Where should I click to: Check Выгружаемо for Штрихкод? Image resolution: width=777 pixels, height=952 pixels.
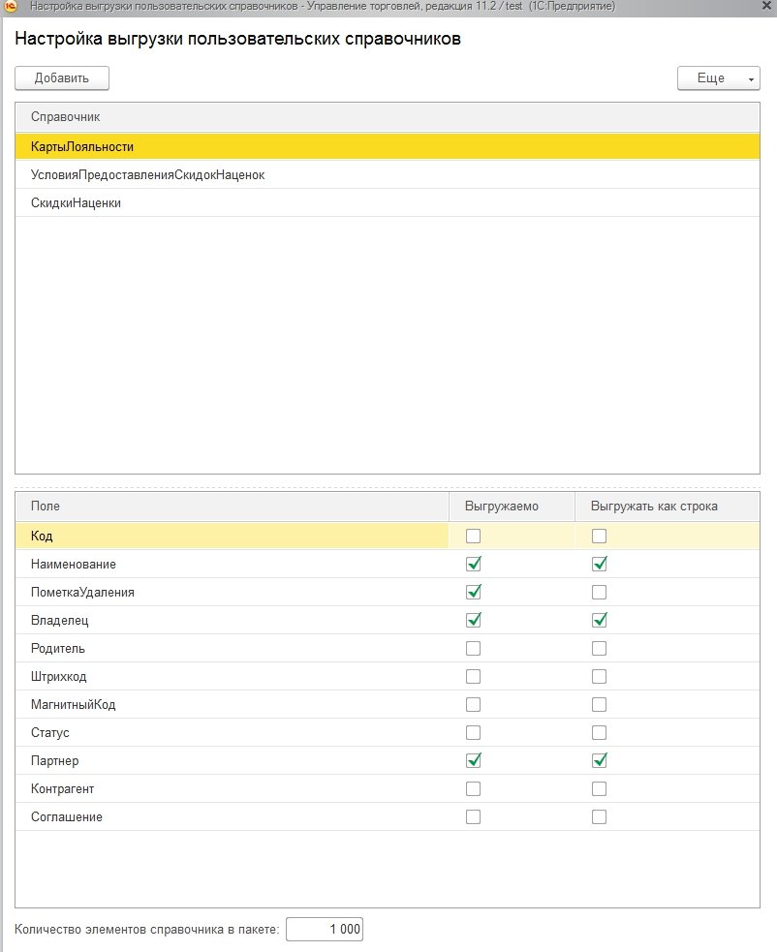click(x=473, y=676)
